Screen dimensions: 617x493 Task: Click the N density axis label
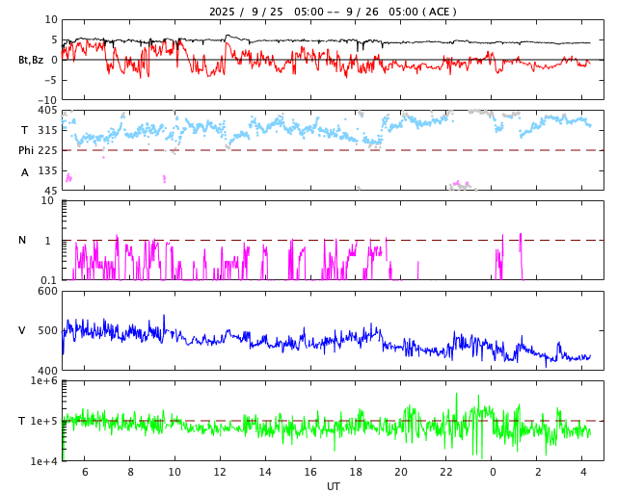22,241
